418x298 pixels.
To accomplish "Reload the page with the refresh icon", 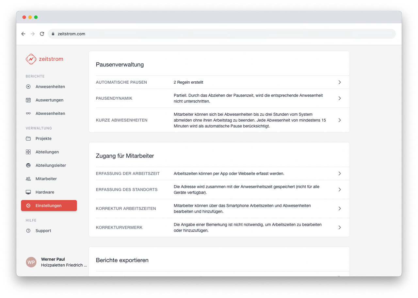I will click(42, 34).
